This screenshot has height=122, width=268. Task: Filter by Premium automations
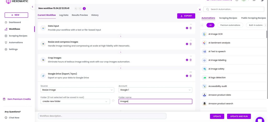(x=230, y=25)
